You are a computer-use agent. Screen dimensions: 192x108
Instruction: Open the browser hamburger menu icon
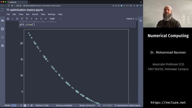coord(141,6)
